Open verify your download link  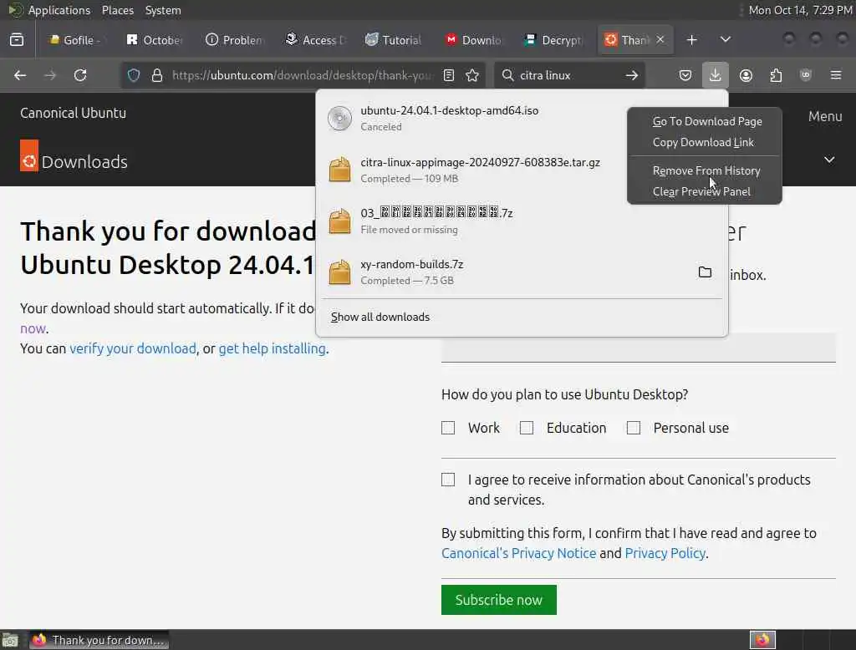pyautogui.click(x=133, y=348)
